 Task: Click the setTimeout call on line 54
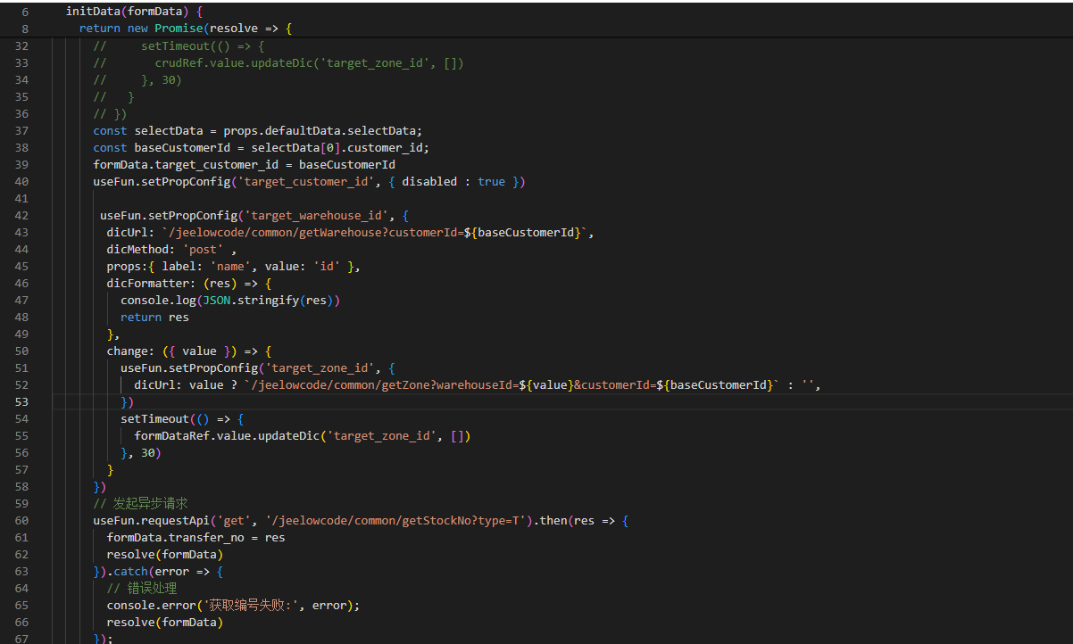click(x=154, y=418)
